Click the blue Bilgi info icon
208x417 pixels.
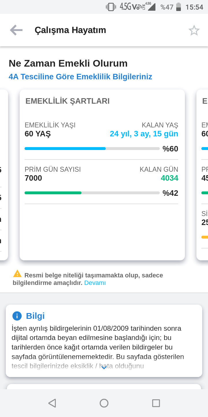click(17, 316)
